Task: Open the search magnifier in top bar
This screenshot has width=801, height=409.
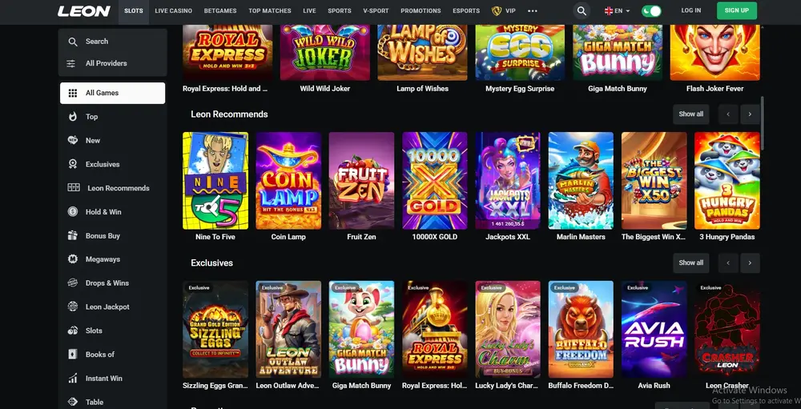Action: [x=582, y=10]
